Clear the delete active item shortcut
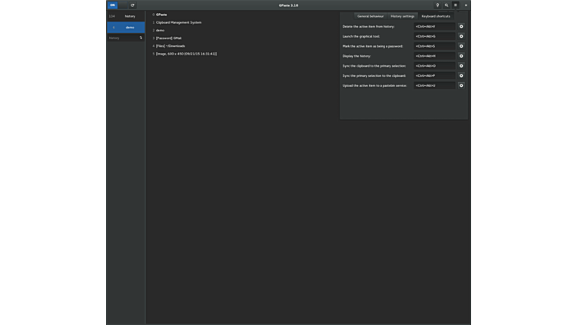Viewport: 578px width, 325px height. click(461, 26)
